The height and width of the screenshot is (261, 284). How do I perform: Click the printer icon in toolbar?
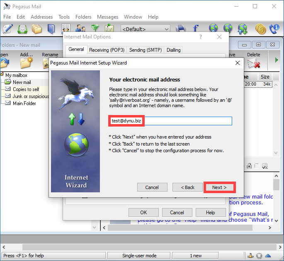pos(181,28)
